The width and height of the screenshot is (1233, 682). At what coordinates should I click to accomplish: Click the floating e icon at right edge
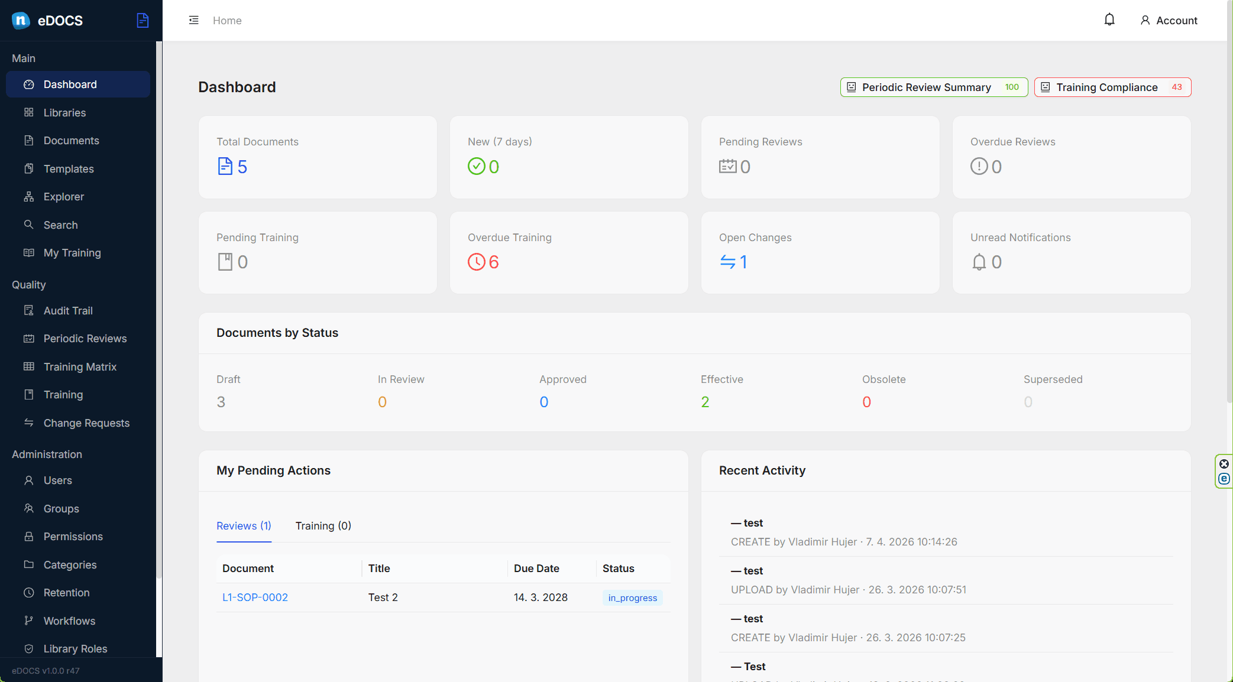pyautogui.click(x=1224, y=479)
